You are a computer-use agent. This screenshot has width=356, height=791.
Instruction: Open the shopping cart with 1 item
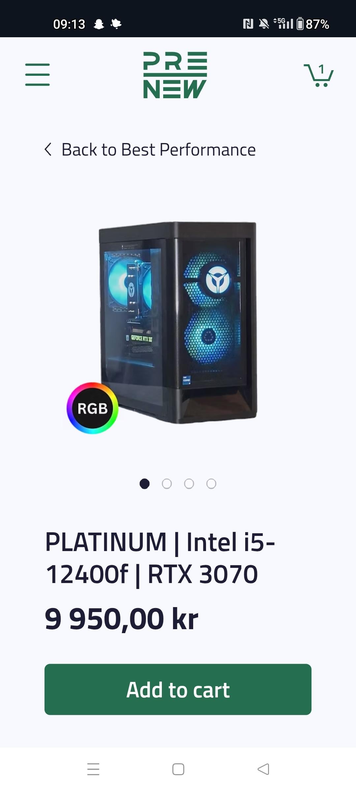[x=318, y=75]
